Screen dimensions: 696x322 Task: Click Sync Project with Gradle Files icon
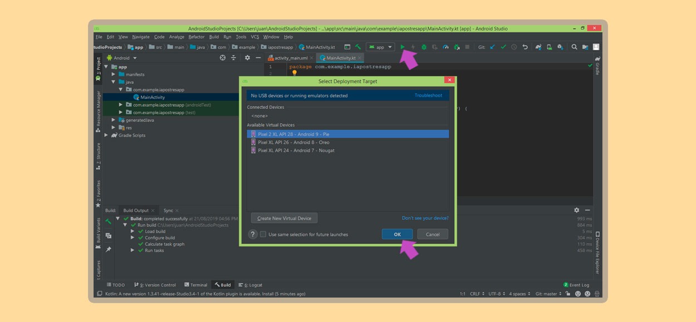click(x=538, y=47)
